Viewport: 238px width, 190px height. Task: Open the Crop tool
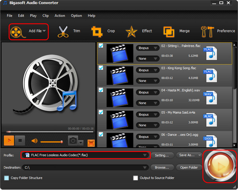click(97, 32)
